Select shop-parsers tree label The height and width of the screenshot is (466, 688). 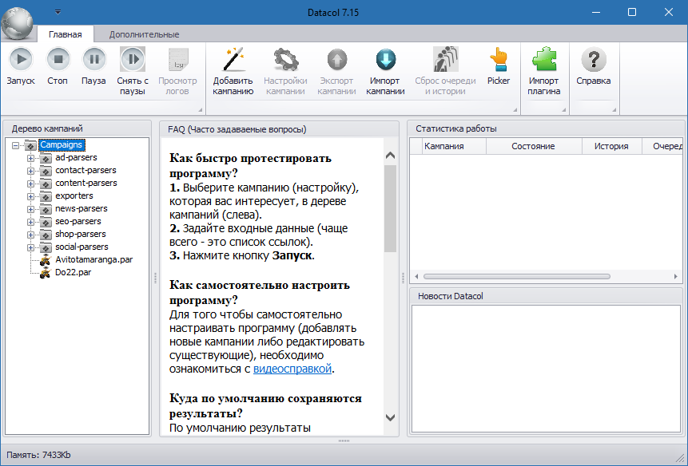pyautogui.click(x=80, y=234)
